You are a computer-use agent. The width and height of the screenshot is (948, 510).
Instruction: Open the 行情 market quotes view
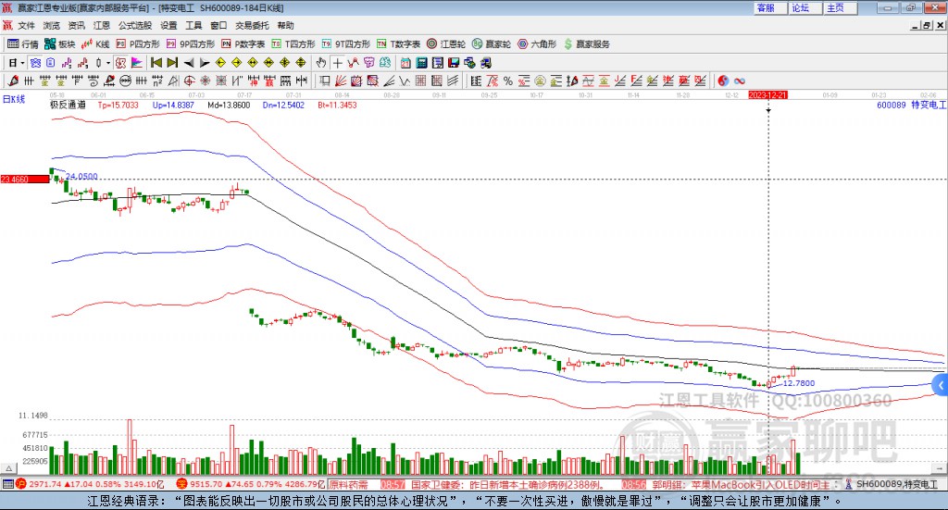(23, 44)
